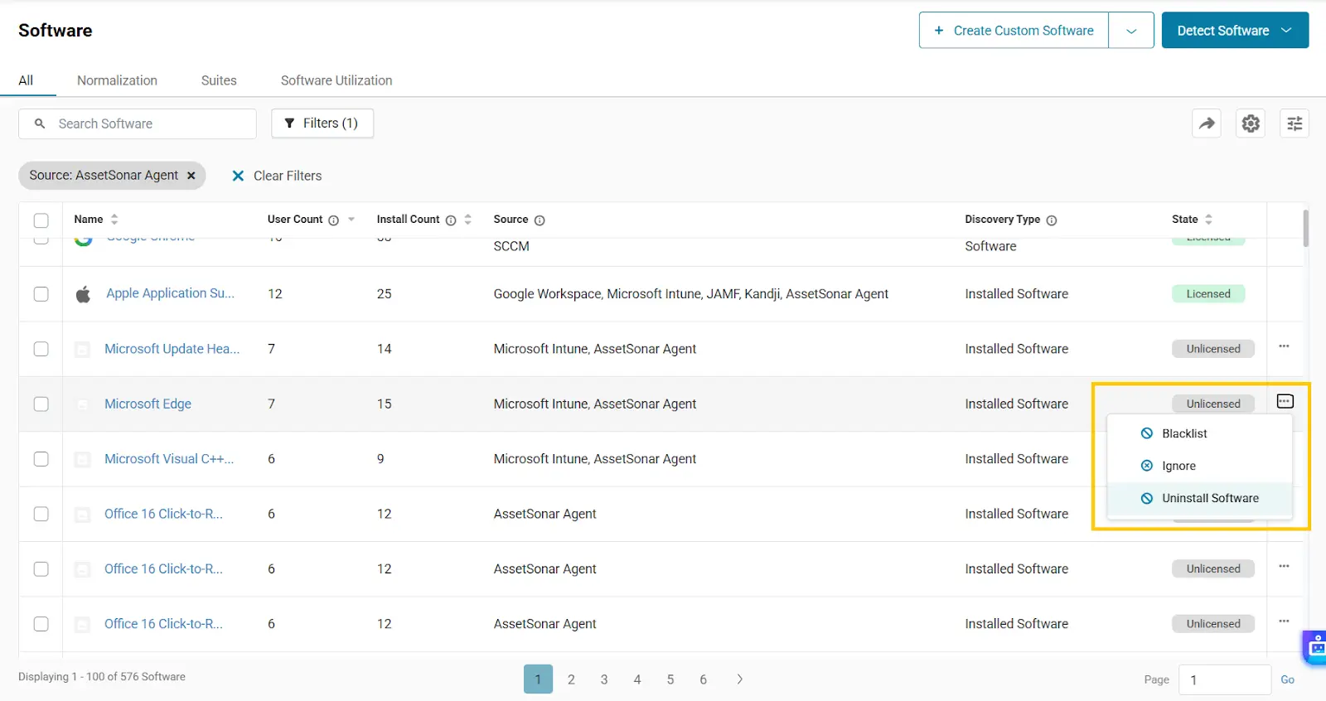
Task: Select Uninstall Software from the context menu
Action: [x=1200, y=498]
